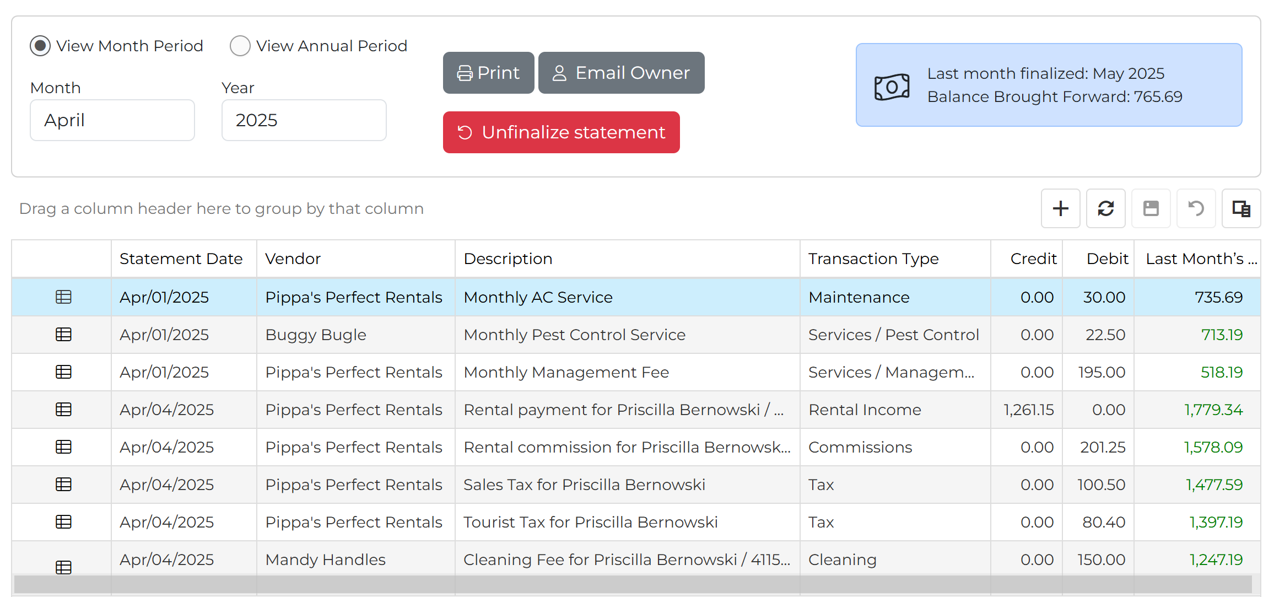Screen dimensions: 1274x597
Task: Select View Month Period radio button
Action: coord(40,46)
